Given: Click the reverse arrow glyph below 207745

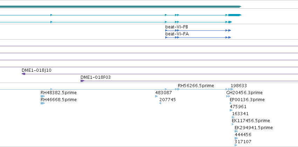Looking at the screenshot, I should (x=160, y=103).
